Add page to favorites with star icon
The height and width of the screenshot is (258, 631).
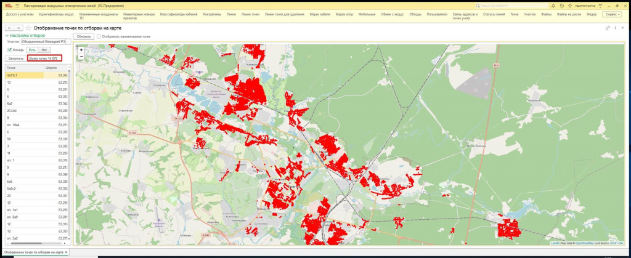28,28
